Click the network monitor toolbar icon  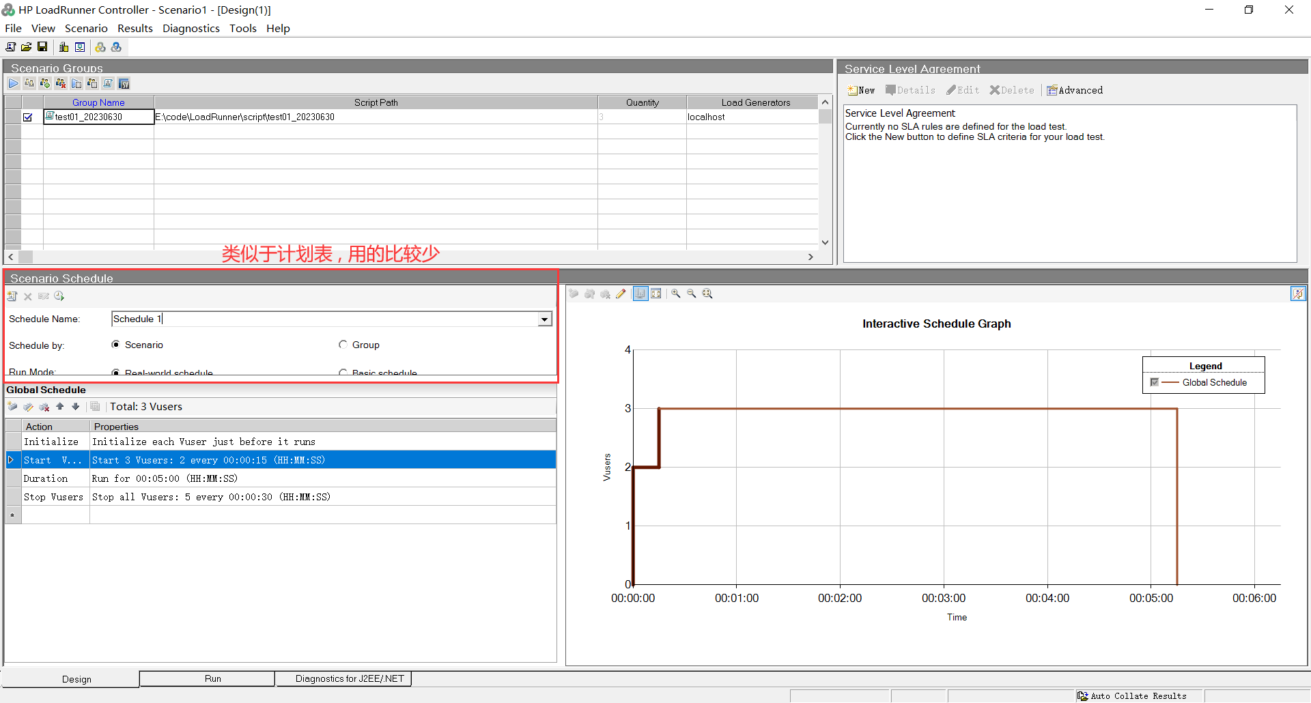pos(80,47)
